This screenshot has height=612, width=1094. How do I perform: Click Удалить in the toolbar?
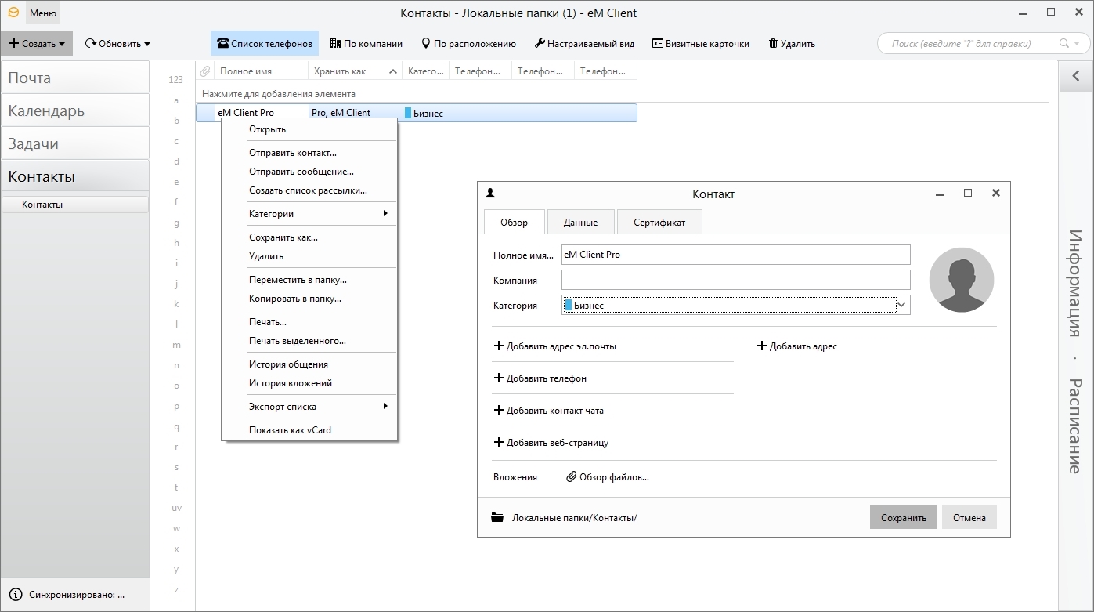(792, 44)
